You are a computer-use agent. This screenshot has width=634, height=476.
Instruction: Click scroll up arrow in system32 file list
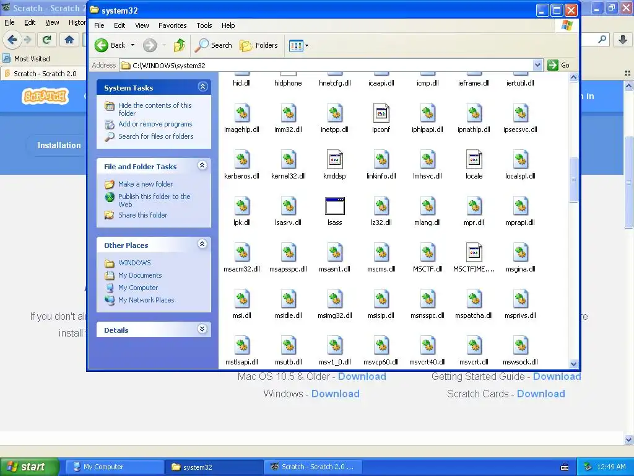coord(573,77)
